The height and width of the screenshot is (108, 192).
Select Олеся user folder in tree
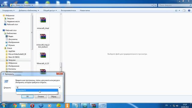[x=8, y=48]
